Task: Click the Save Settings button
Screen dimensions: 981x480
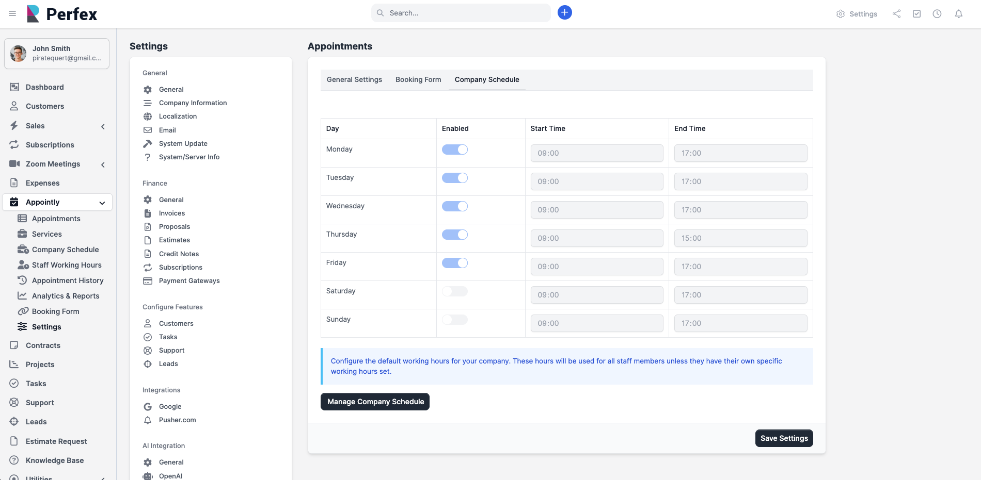Action: 784,438
